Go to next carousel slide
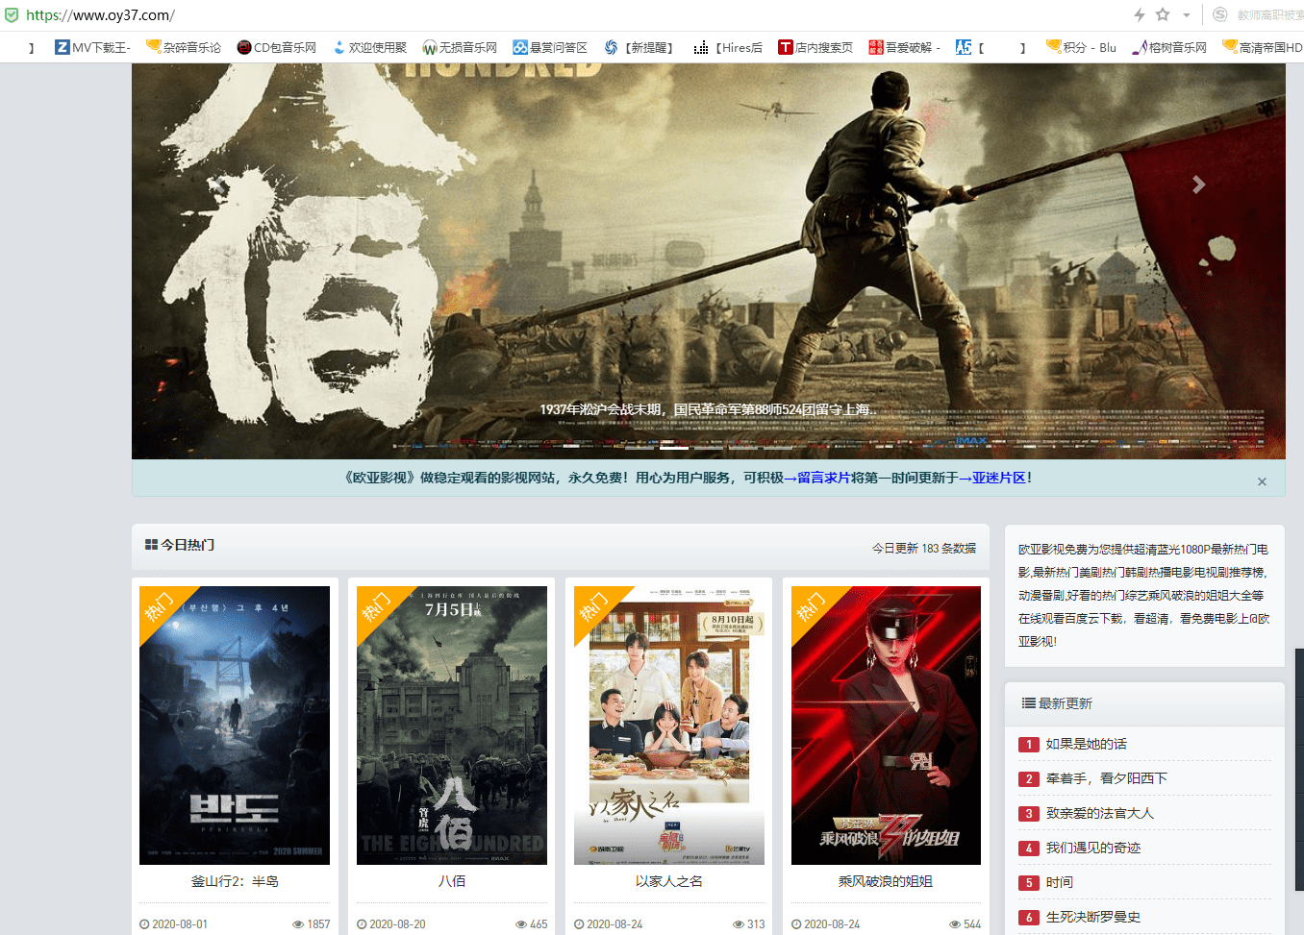 (1198, 185)
